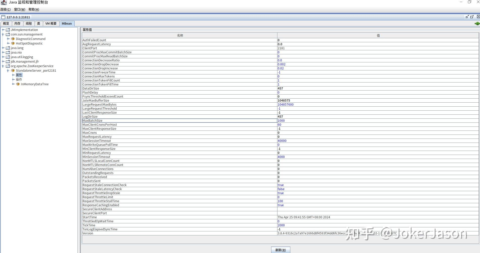Screen dimensions: 480x253
Task: Select the AuthFailedCount attribute name
Action: click(94, 40)
